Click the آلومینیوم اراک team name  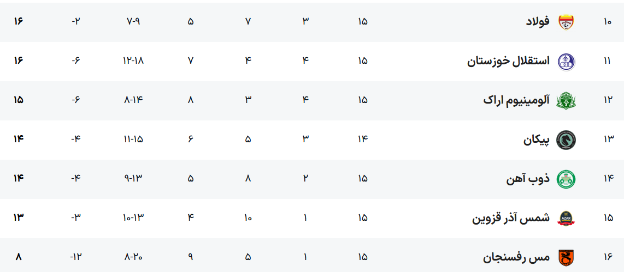(516, 101)
